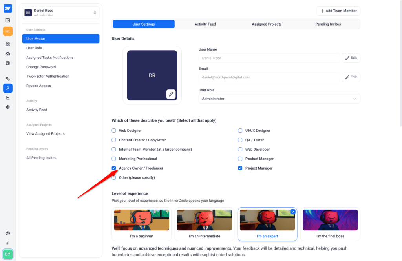
Task: Click the square icon below the inbox icon
Action: [x=8, y=63]
